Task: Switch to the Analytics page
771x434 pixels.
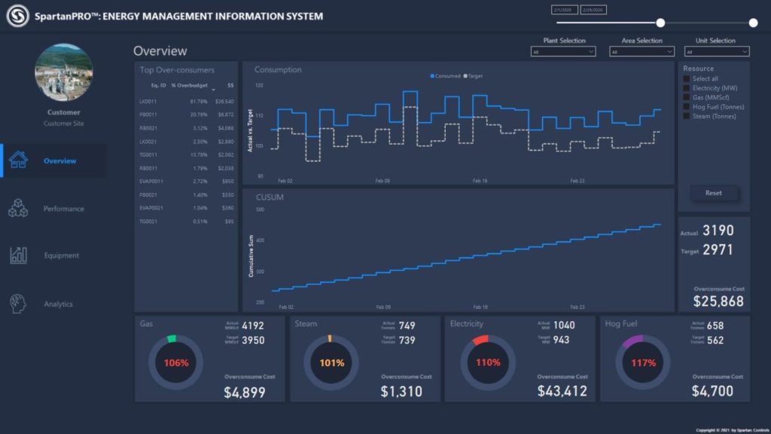Action: point(58,304)
